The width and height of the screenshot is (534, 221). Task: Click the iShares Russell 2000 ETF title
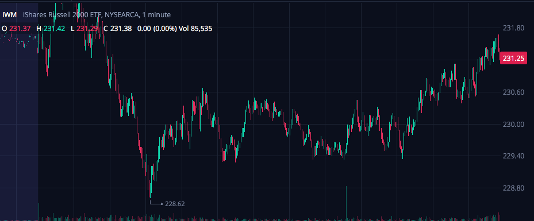pos(97,14)
